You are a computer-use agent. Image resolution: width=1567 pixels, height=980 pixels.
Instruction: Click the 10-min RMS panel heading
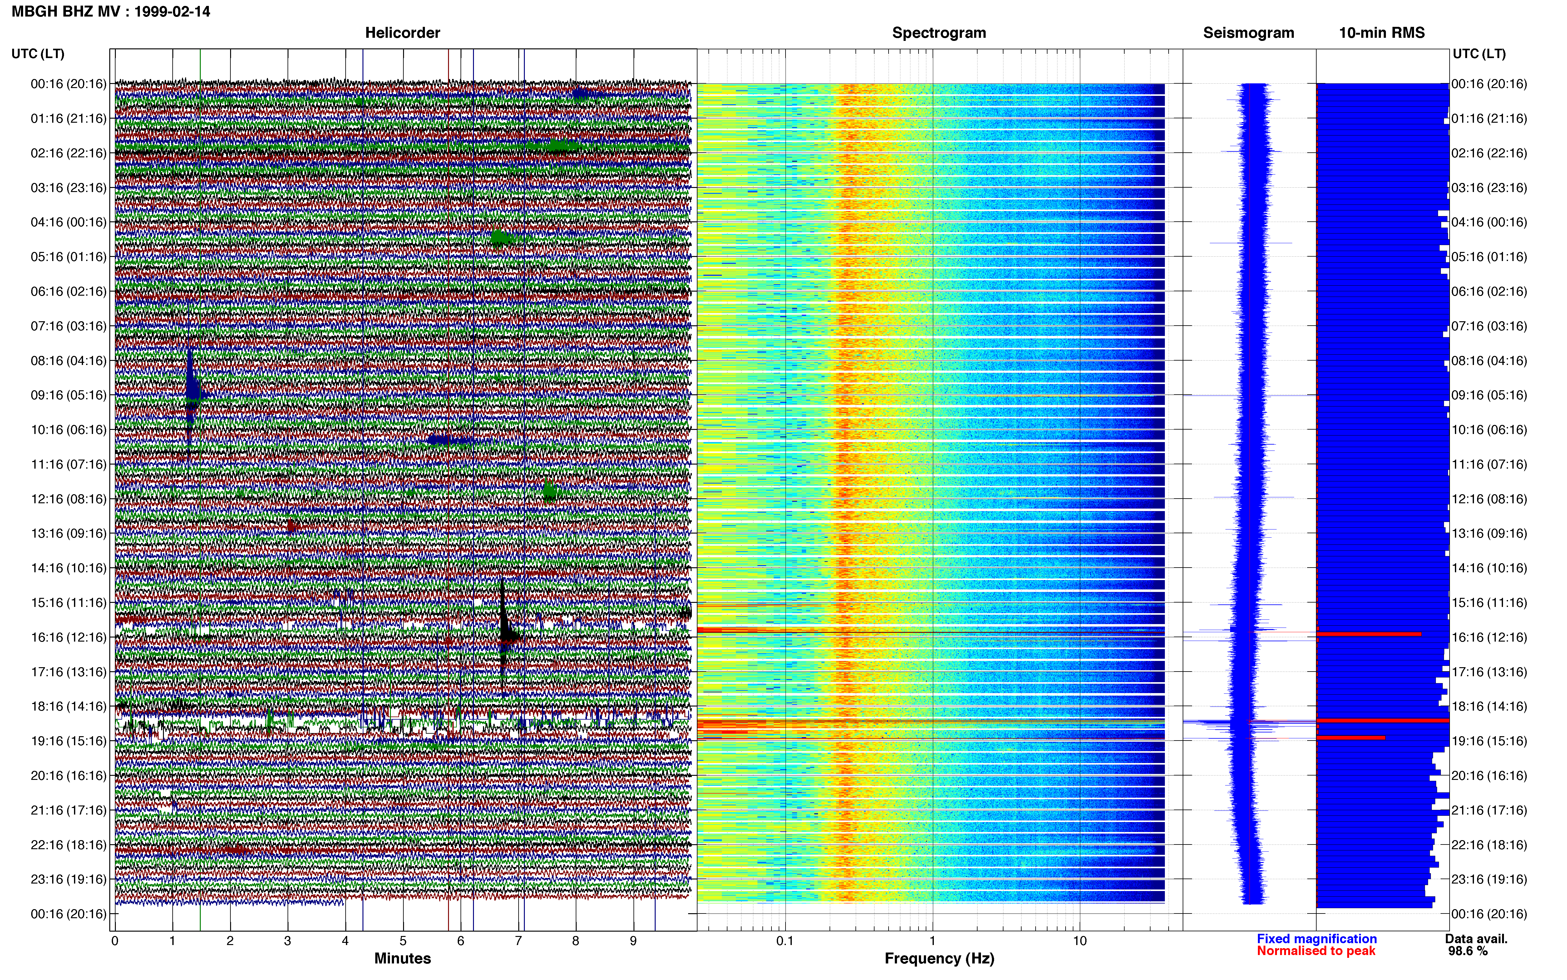coord(1382,32)
